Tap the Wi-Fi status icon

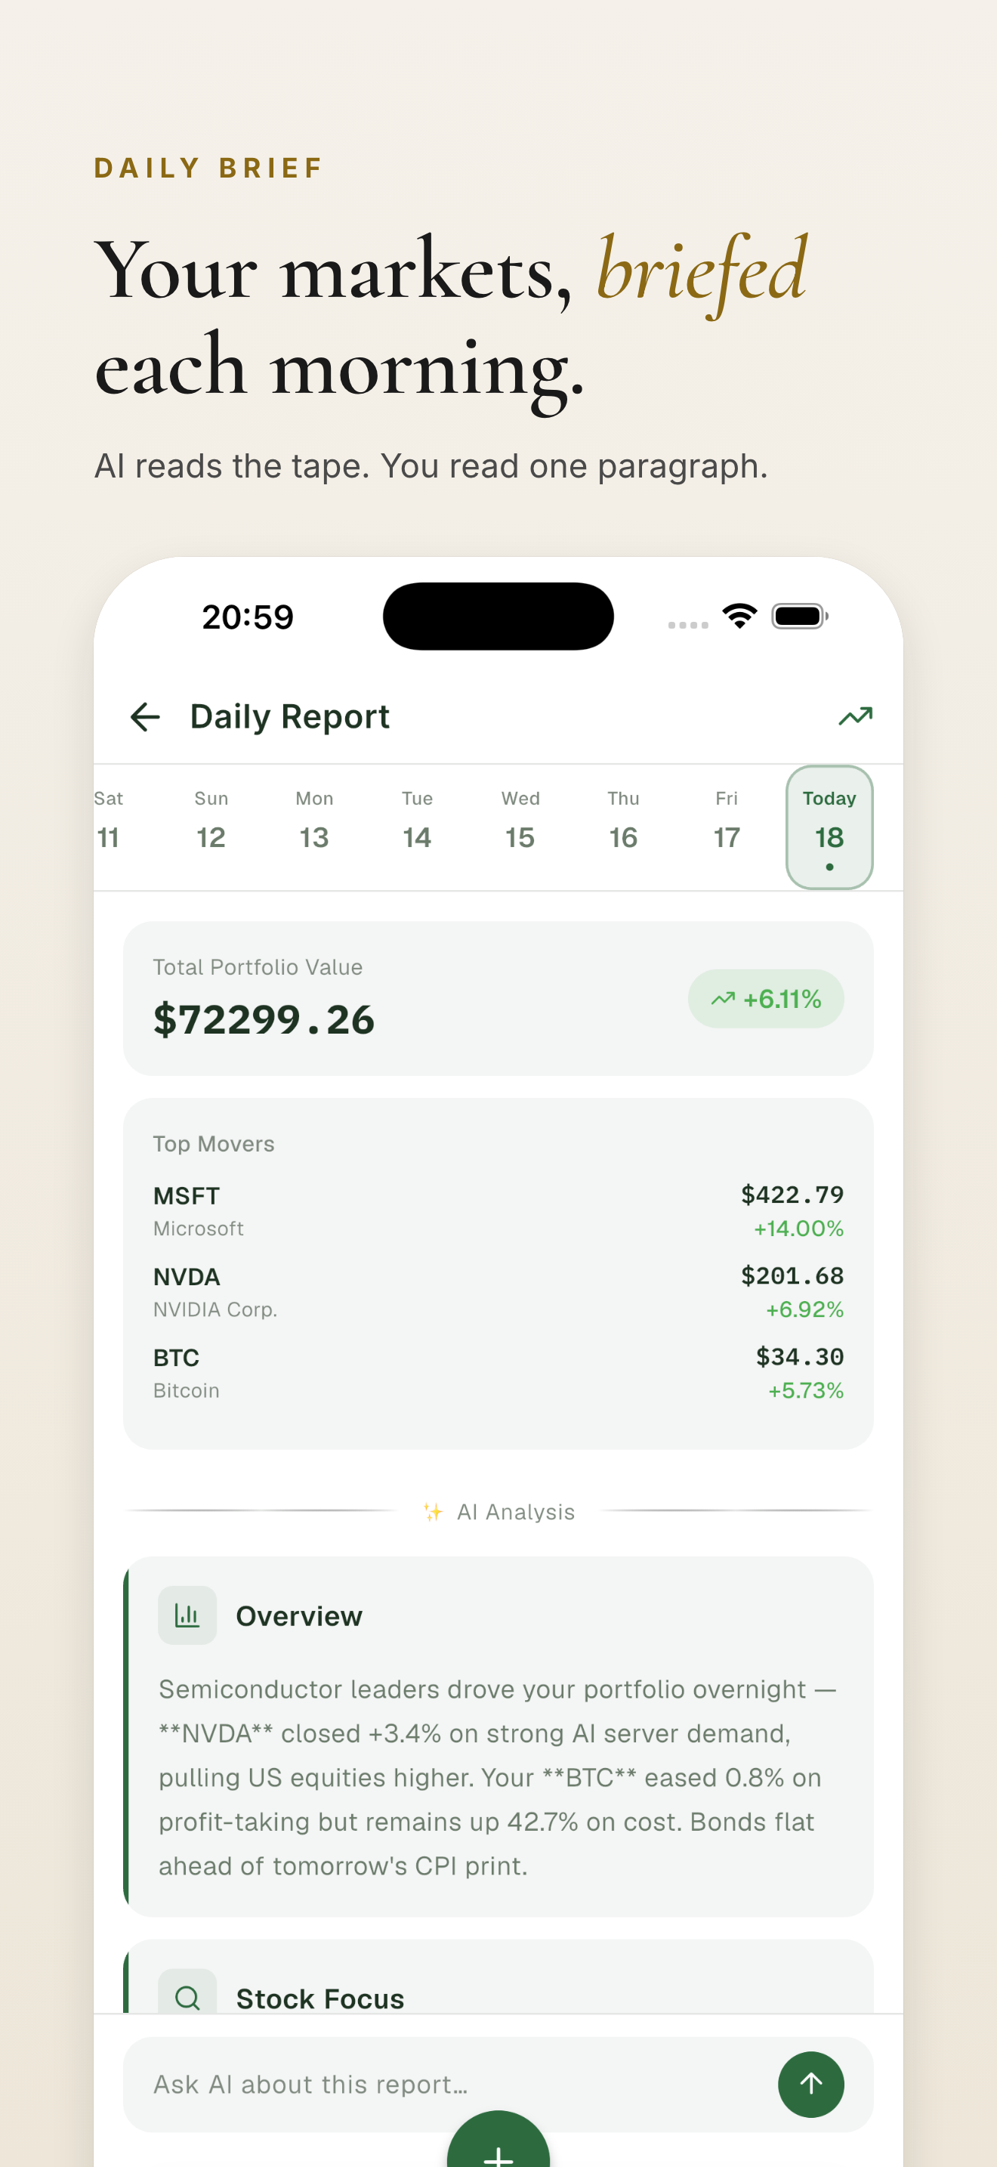[x=739, y=617]
